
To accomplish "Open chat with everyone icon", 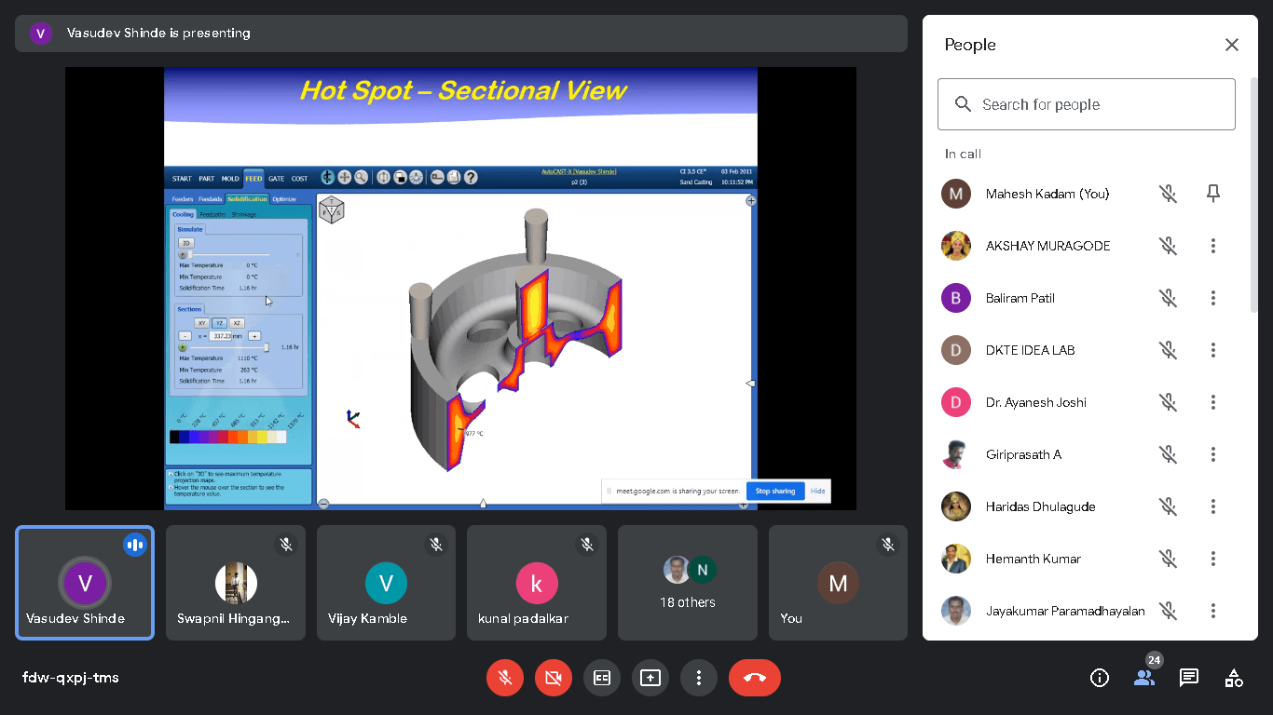I will click(1189, 678).
